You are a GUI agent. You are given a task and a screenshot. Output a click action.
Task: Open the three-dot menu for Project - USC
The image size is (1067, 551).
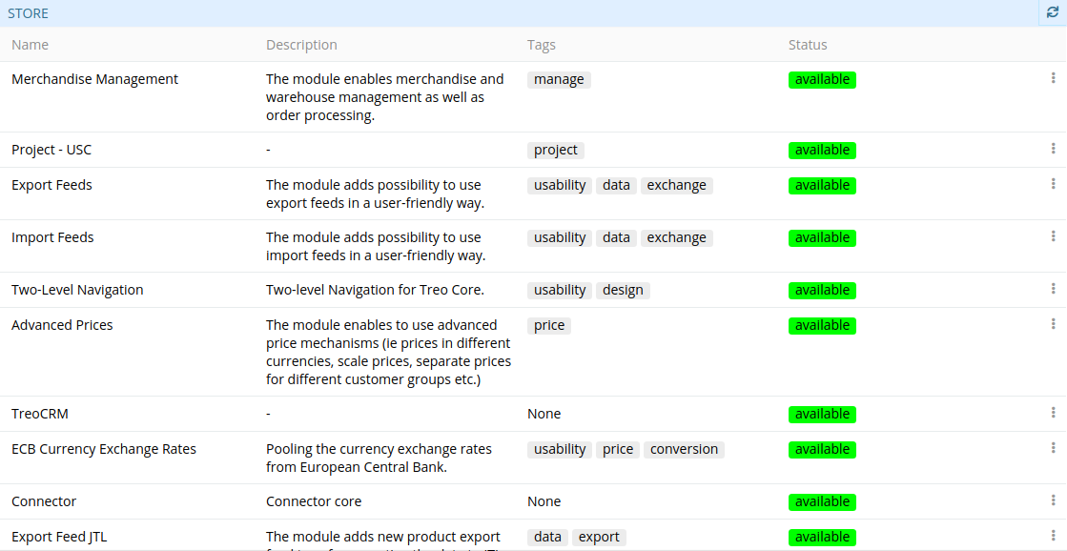point(1053,149)
